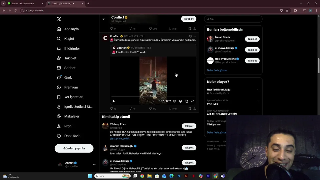320x180 pixels.
Task: Open account menu dots next to Ahmet
Action: [x=94, y=164]
